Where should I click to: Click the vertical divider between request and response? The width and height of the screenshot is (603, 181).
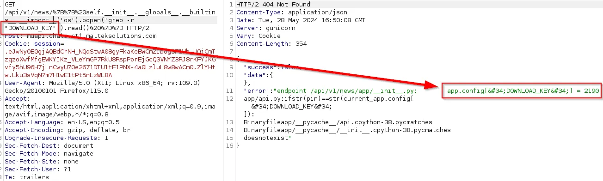tap(223, 90)
